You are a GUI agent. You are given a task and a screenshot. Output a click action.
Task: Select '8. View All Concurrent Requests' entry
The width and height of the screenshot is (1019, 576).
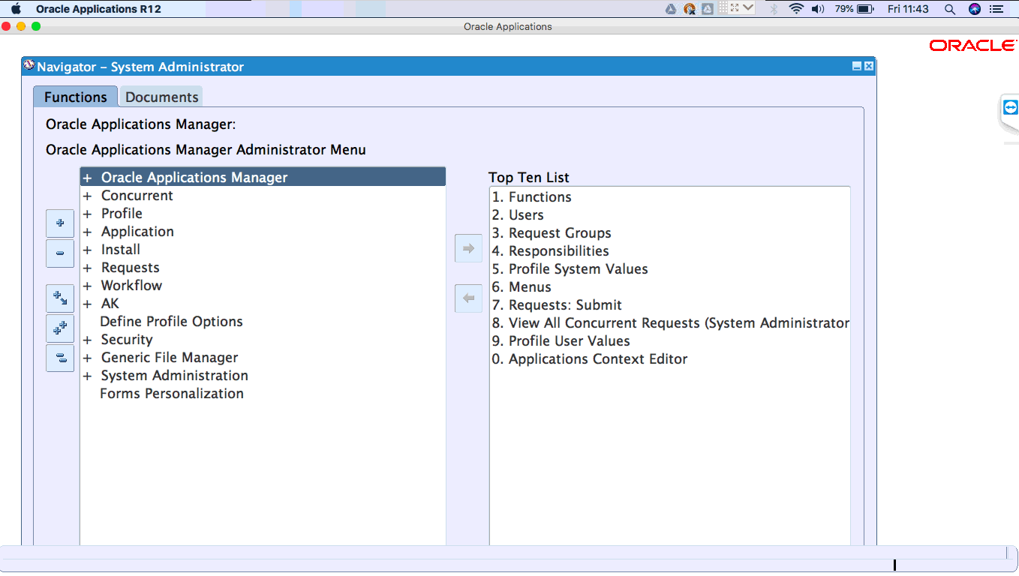(x=671, y=323)
